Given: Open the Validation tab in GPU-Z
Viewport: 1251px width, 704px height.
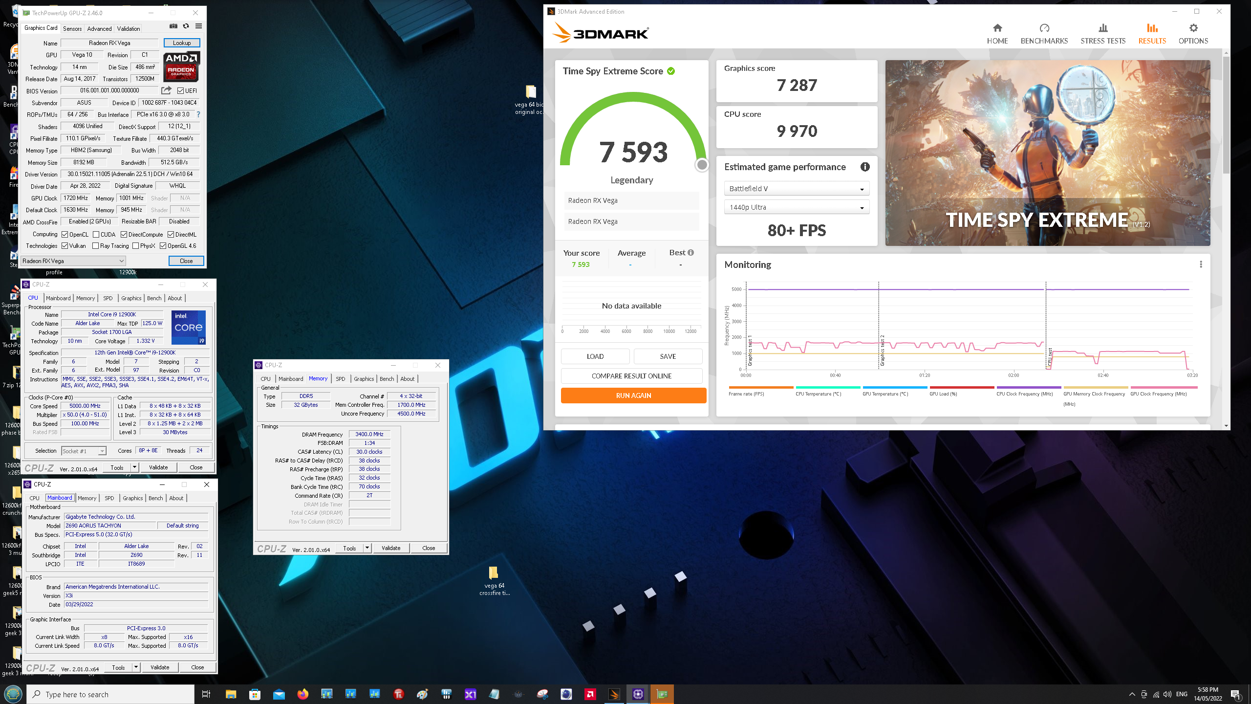Looking at the screenshot, I should [x=129, y=29].
